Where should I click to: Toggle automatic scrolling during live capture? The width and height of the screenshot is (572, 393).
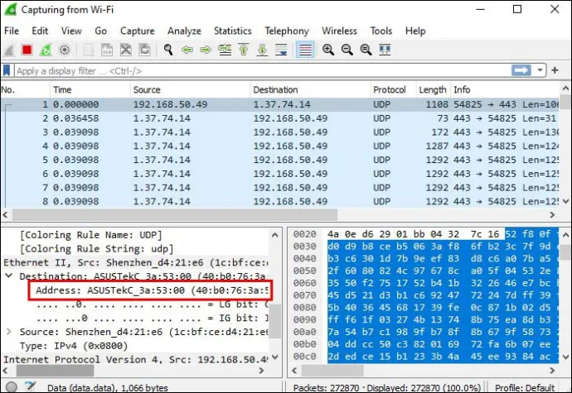(281, 50)
